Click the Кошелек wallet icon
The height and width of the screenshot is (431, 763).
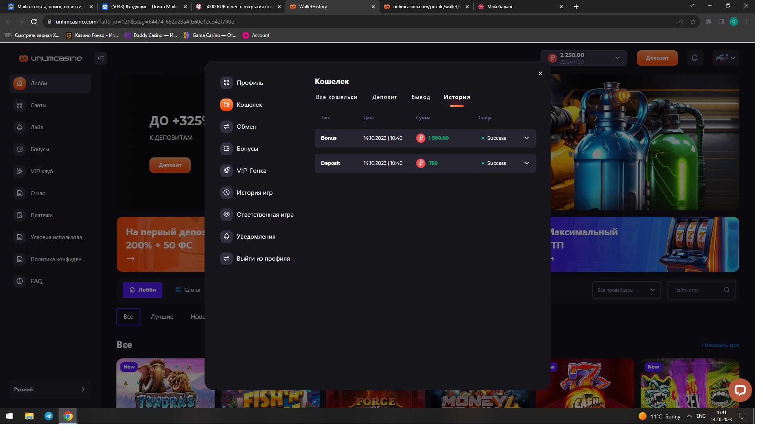pos(227,104)
